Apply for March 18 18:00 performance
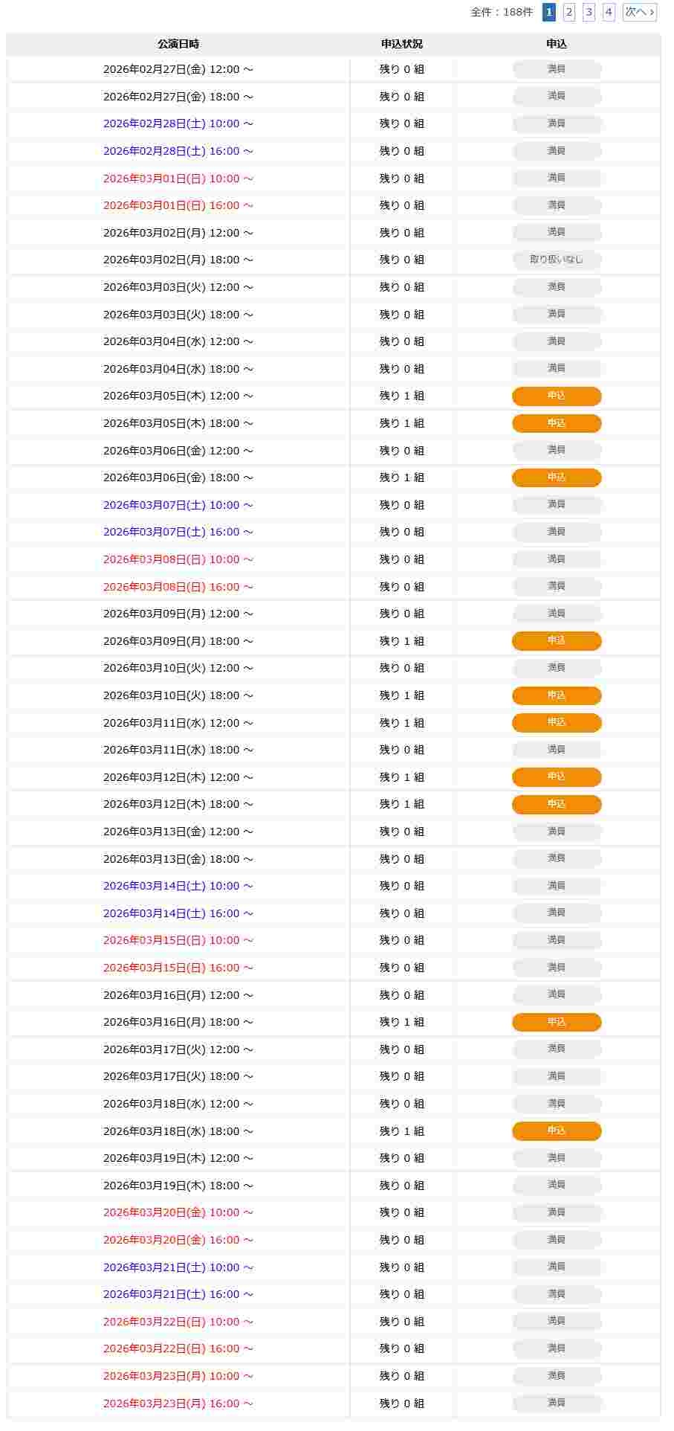674x1431 pixels. tap(557, 1131)
